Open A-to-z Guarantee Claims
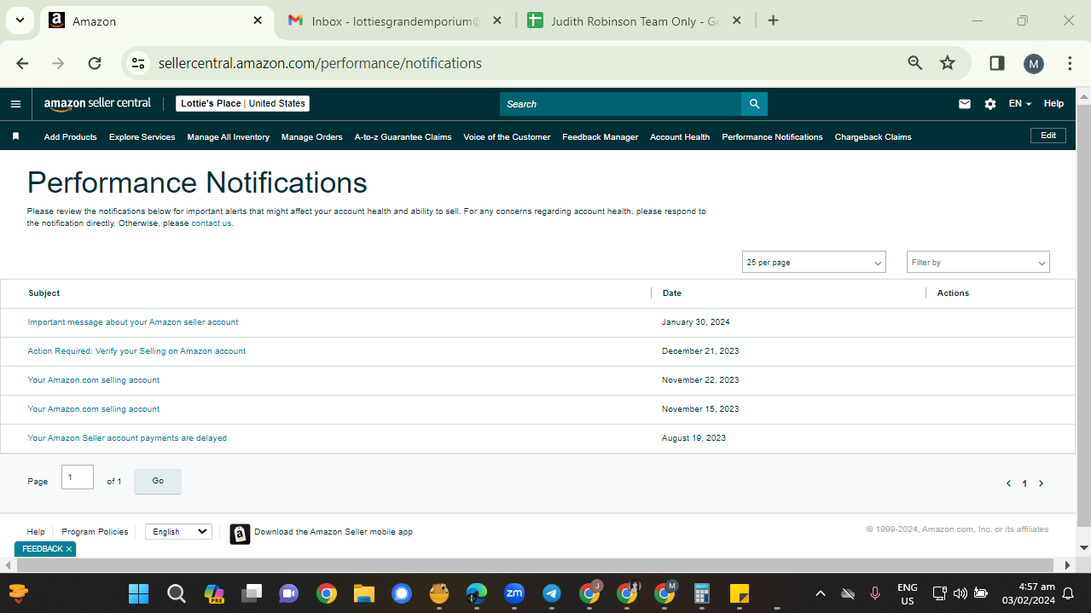1091x613 pixels. [403, 136]
